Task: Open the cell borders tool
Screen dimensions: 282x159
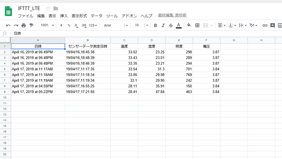Action: click(x=197, y=25)
